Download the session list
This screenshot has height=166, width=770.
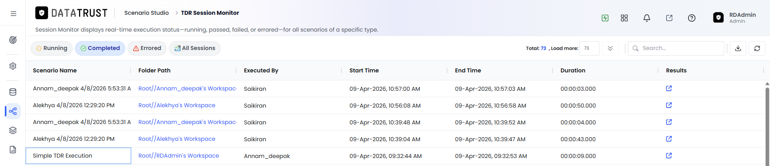pyautogui.click(x=738, y=48)
